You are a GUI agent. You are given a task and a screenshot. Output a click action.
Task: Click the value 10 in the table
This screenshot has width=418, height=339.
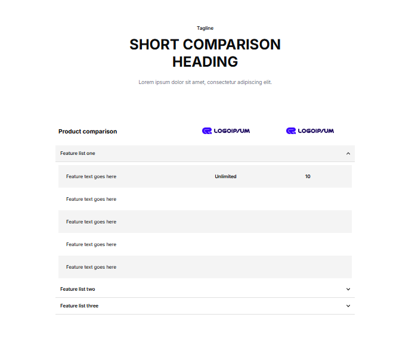coord(308,177)
